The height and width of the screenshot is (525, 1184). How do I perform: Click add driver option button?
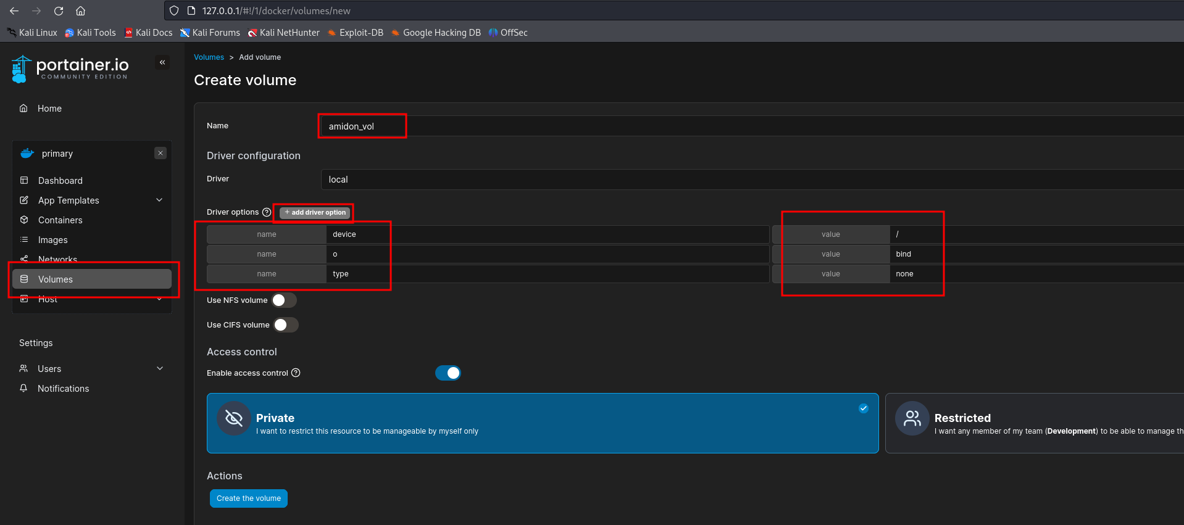315,212
